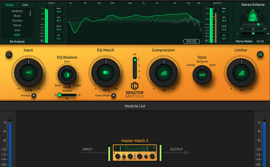The image size is (270, 167).
Task: Click the input DR value 5.5
Action: click(59, 38)
